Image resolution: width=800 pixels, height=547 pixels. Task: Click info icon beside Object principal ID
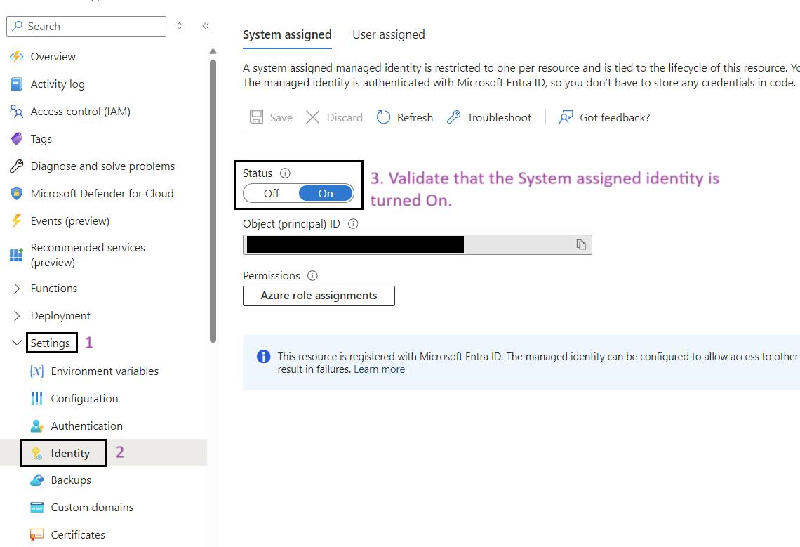tap(353, 224)
